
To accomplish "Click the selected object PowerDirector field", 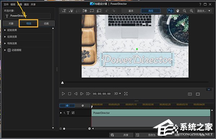I will click(x=27, y=16).
